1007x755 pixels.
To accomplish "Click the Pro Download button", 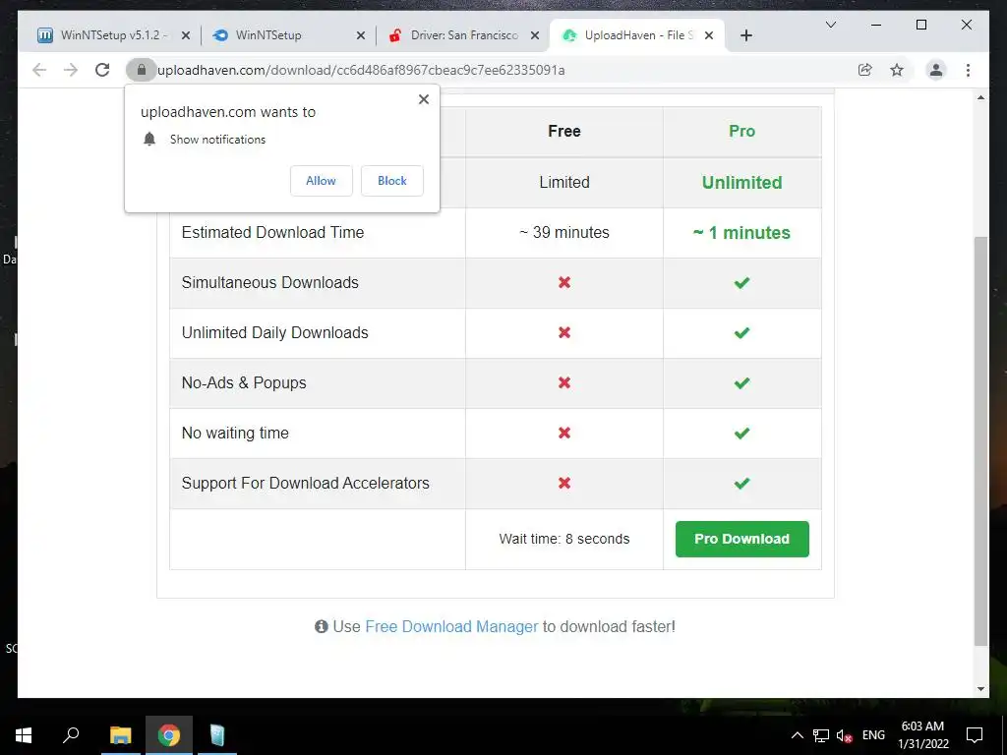I will point(741,539).
